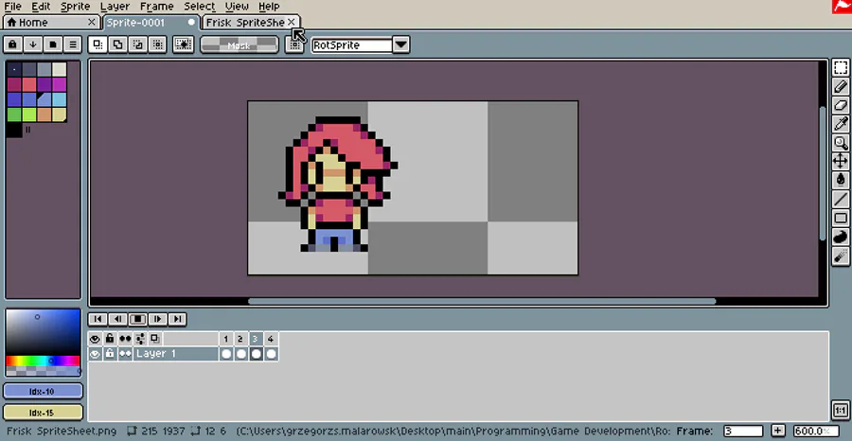Go to the first frame
This screenshot has height=441, width=852.
tap(98, 319)
